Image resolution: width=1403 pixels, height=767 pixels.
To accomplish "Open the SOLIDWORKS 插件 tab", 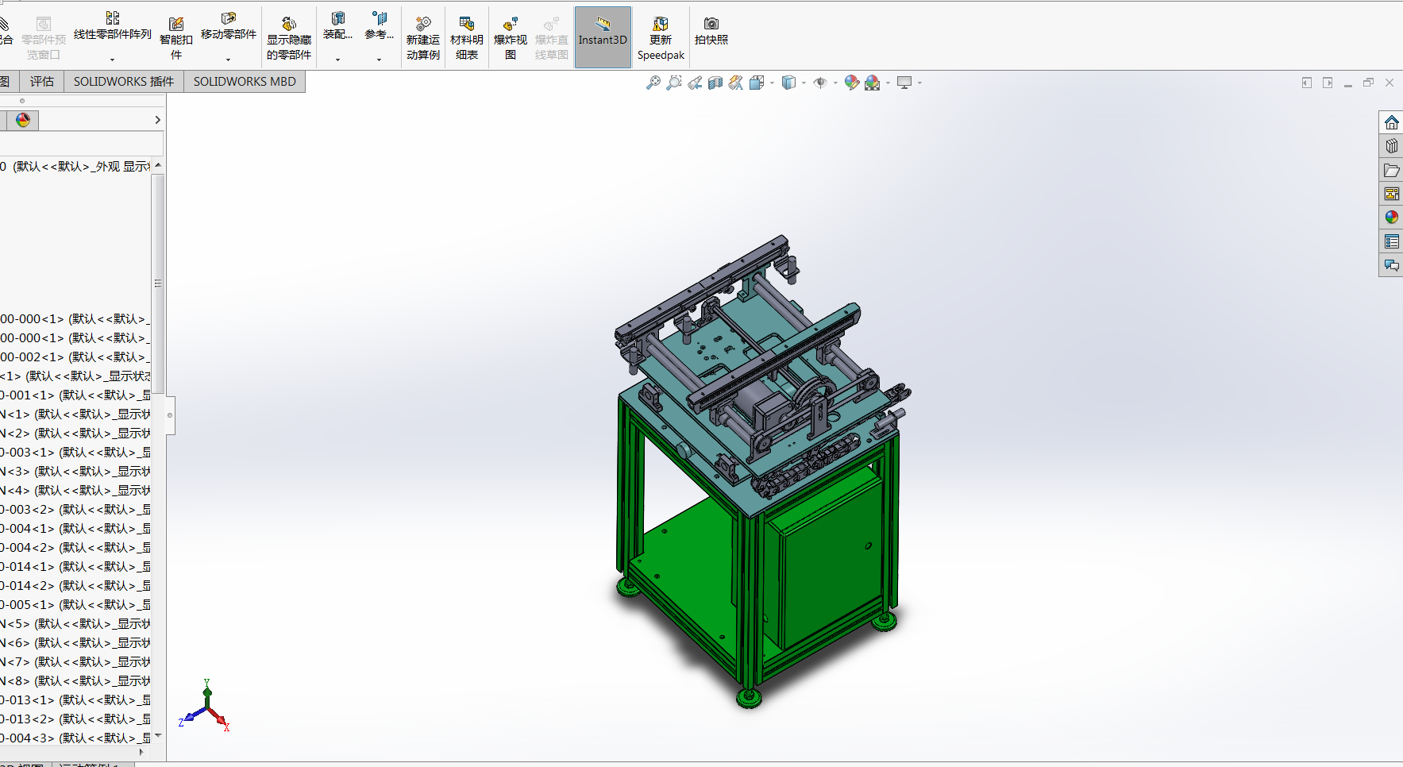I will pyautogui.click(x=124, y=82).
